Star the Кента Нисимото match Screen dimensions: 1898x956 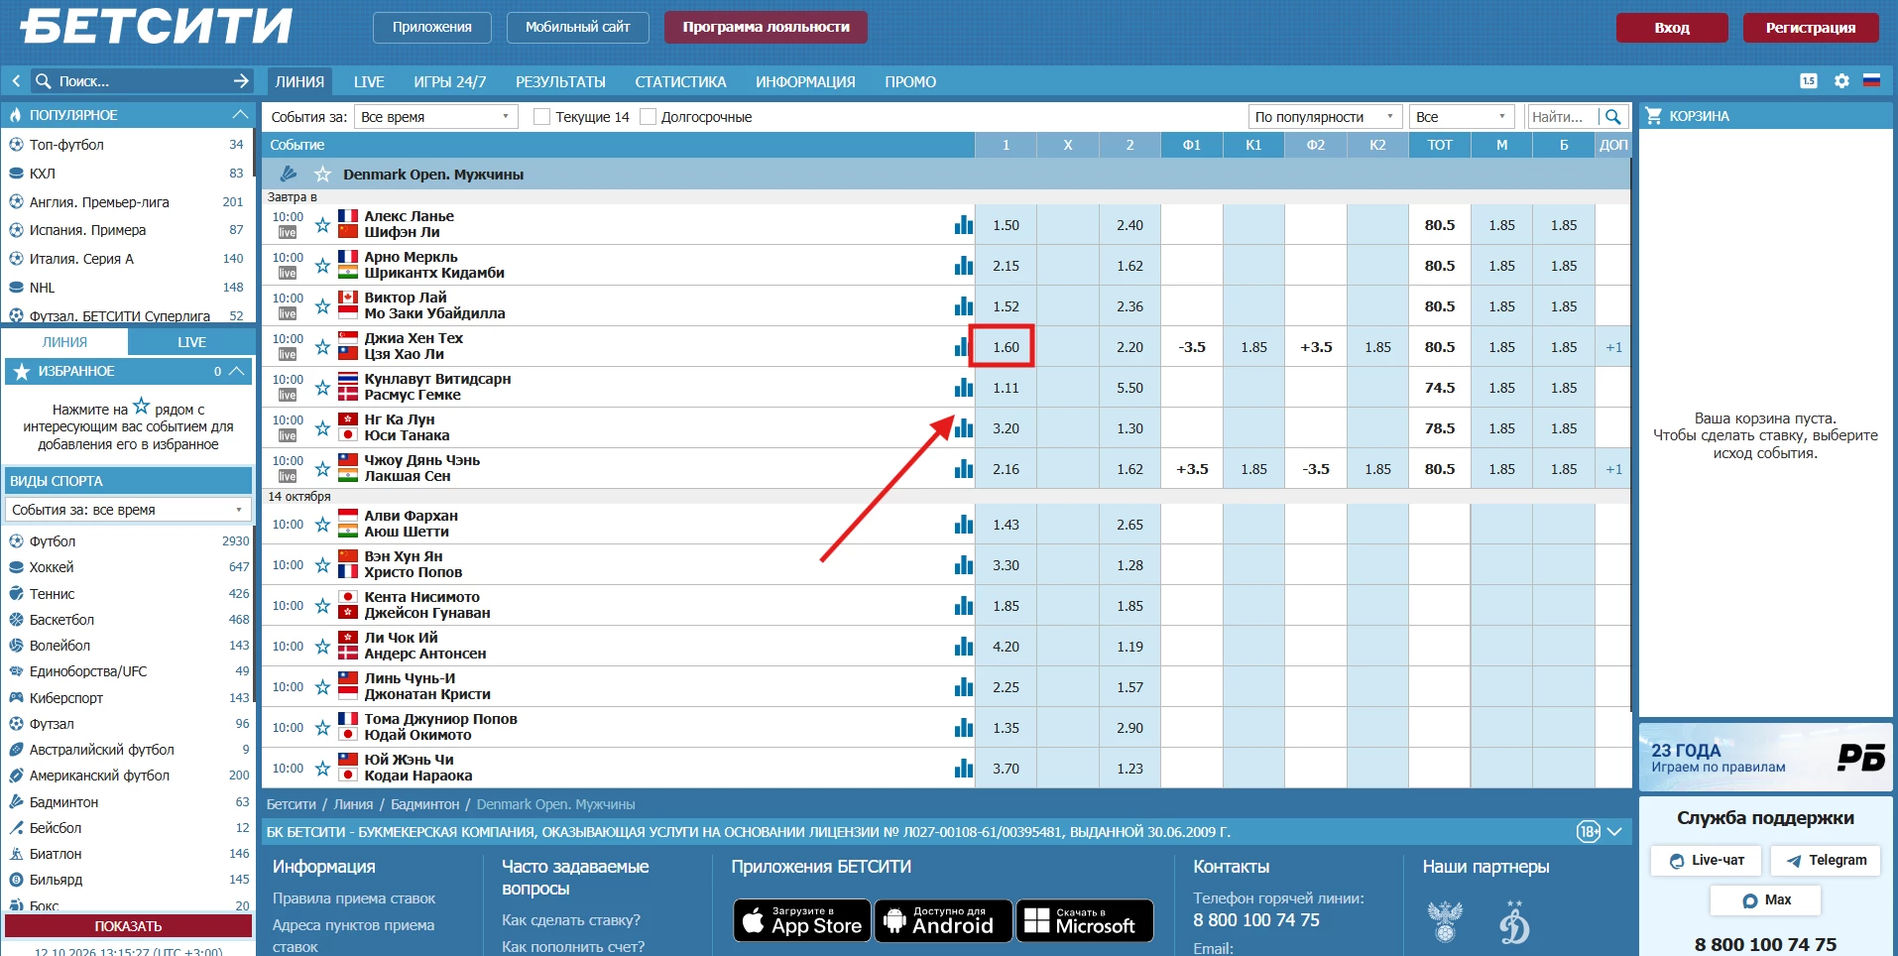(x=322, y=606)
